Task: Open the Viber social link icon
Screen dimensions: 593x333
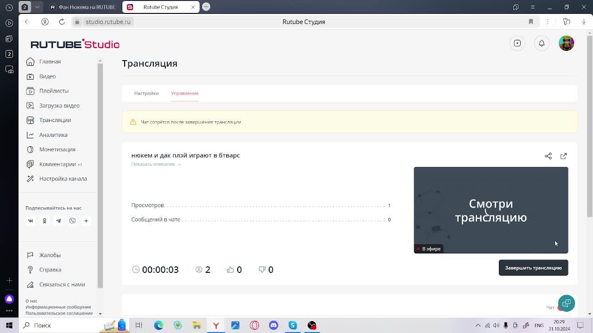Action: pos(72,221)
